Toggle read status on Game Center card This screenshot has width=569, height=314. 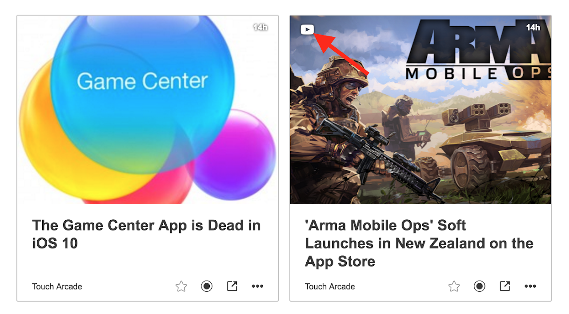point(206,286)
